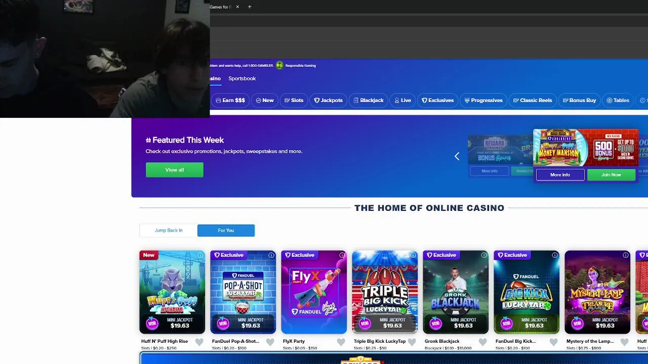Image resolution: width=648 pixels, height=364 pixels.
Task: Click the FlyX Party title text
Action: point(294,341)
